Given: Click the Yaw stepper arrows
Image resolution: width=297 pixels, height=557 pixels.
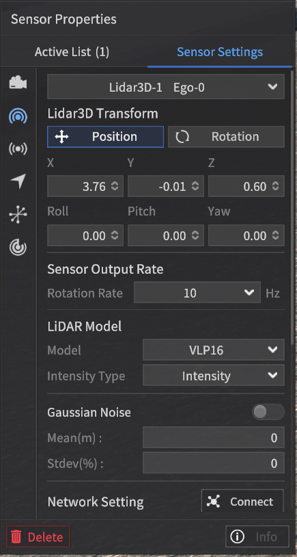Looking at the screenshot, I should (276, 235).
